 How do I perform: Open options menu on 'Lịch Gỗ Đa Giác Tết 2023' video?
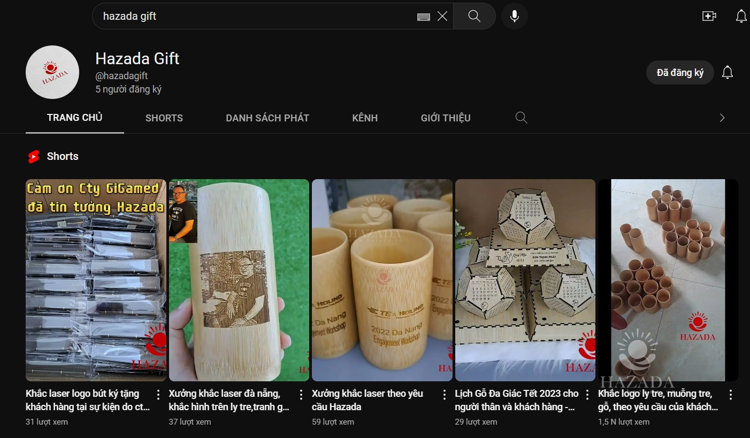[587, 394]
